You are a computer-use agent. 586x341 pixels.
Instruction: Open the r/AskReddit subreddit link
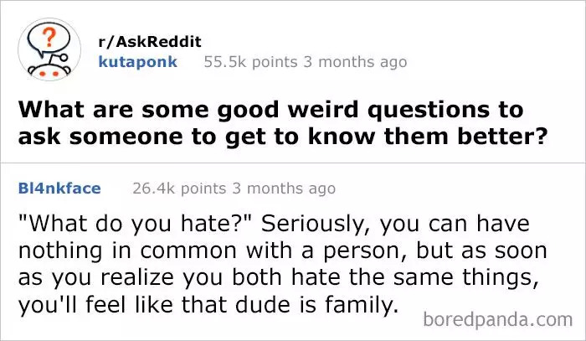pos(150,42)
